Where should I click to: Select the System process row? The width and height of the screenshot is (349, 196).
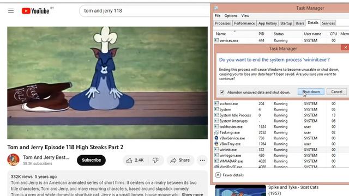281,109
